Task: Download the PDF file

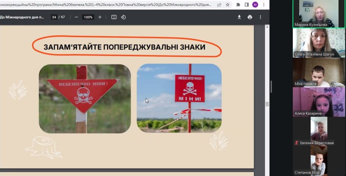Action: (x=239, y=17)
